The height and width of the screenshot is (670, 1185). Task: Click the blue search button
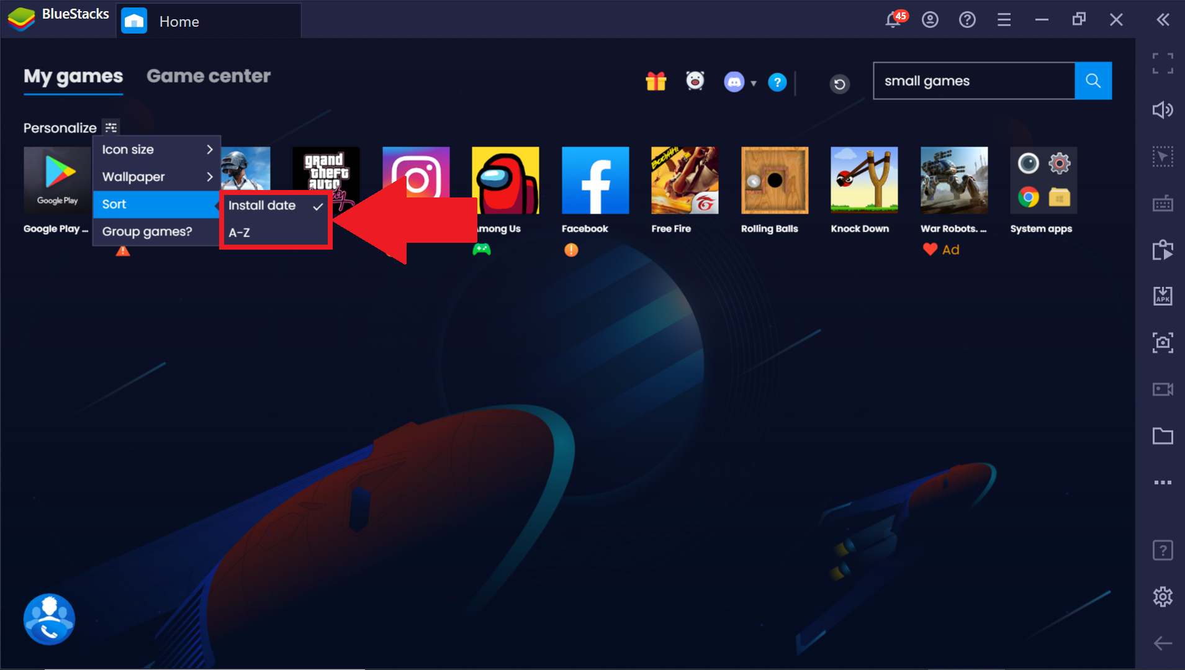(x=1093, y=81)
